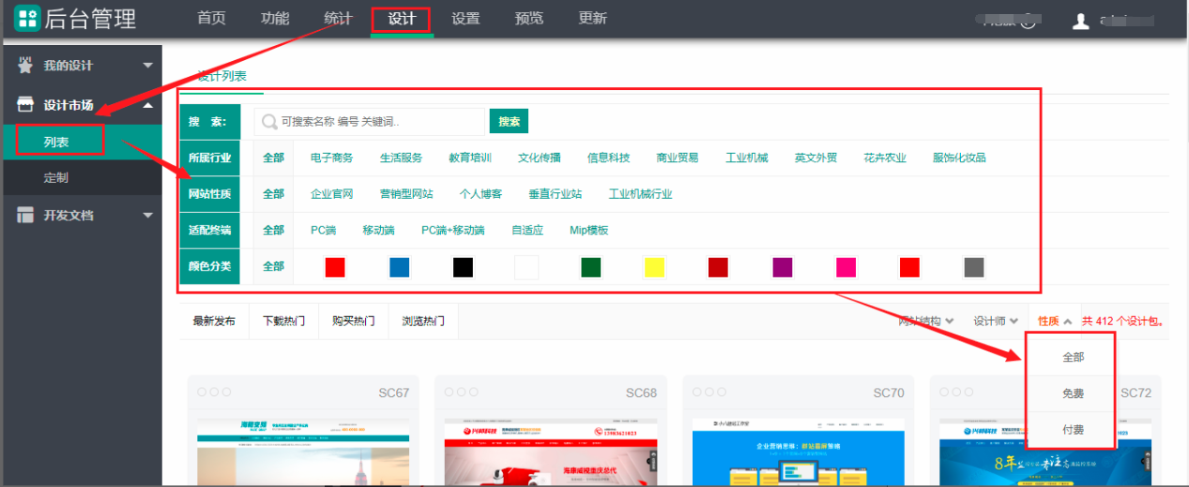Filter by 电子商务 industry link
This screenshot has width=1189, height=487.
(331, 158)
